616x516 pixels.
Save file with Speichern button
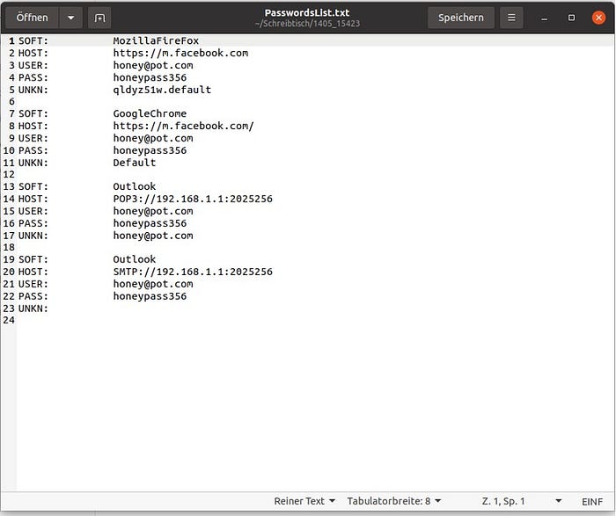(461, 18)
